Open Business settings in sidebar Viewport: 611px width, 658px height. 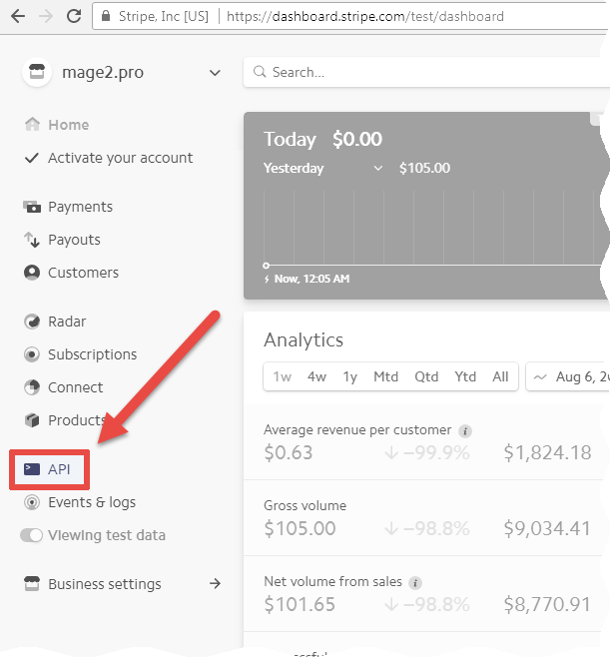point(105,584)
